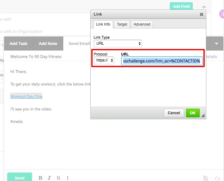This screenshot has width=224, height=181.
Task: Collapse the section using the up chevron
Action: pyautogui.click(x=204, y=7)
